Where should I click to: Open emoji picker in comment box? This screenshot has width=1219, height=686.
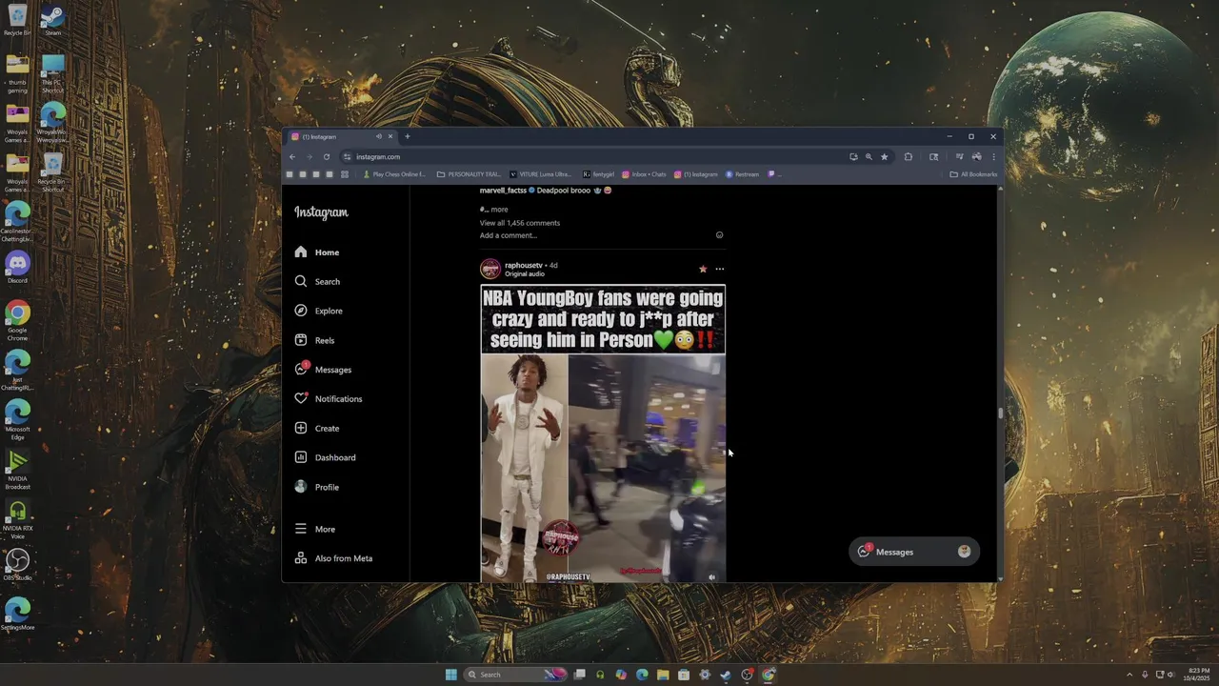[x=719, y=235]
